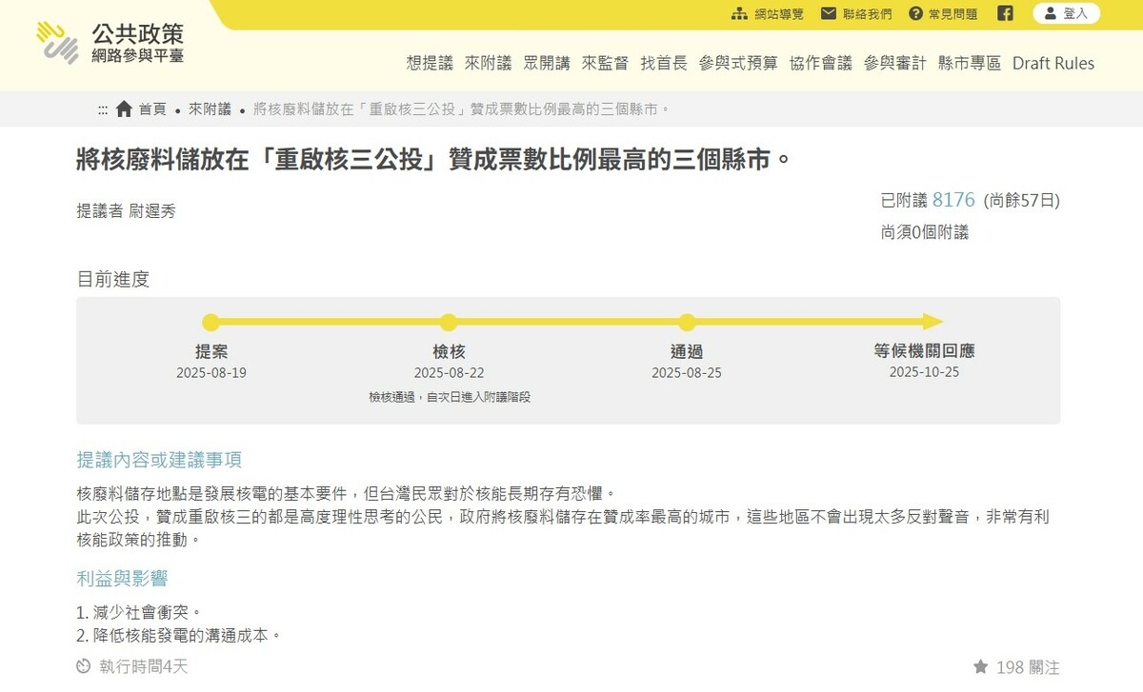This screenshot has width=1143, height=692.
Task: Click the 檢核 progress dot
Action: (x=449, y=322)
